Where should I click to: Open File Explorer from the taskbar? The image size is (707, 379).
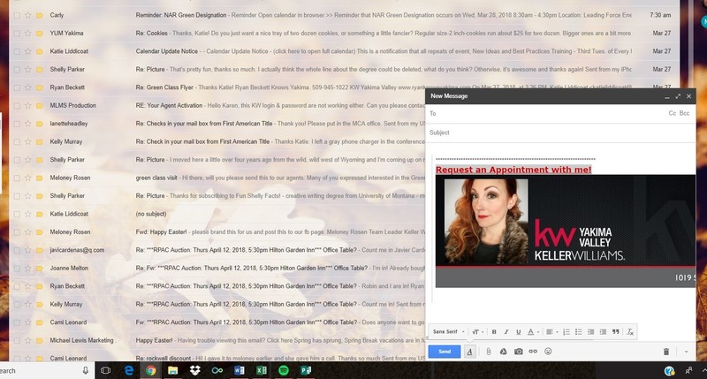pos(172,370)
